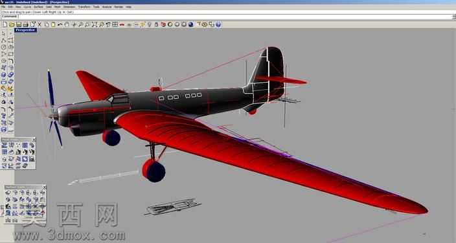Click the Join tool in the left toolbar
Screen dimensions: 456x243
pyautogui.click(x=3, y=89)
